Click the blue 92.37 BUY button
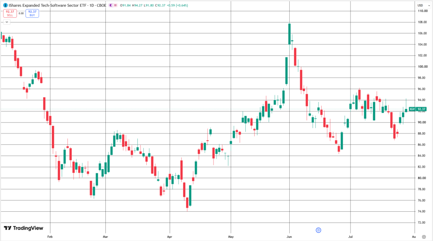The image size is (433, 241). tap(32, 13)
